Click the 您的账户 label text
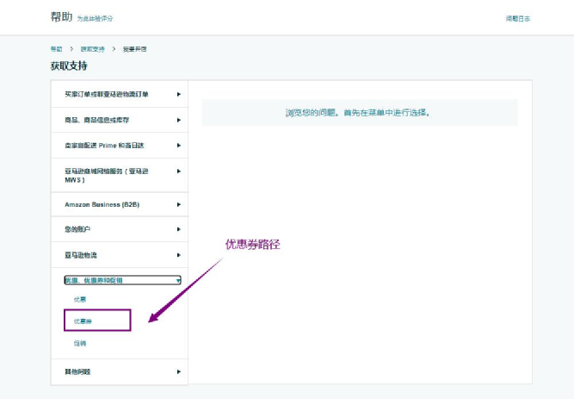Image resolution: width=574 pixels, height=399 pixels. click(x=77, y=229)
